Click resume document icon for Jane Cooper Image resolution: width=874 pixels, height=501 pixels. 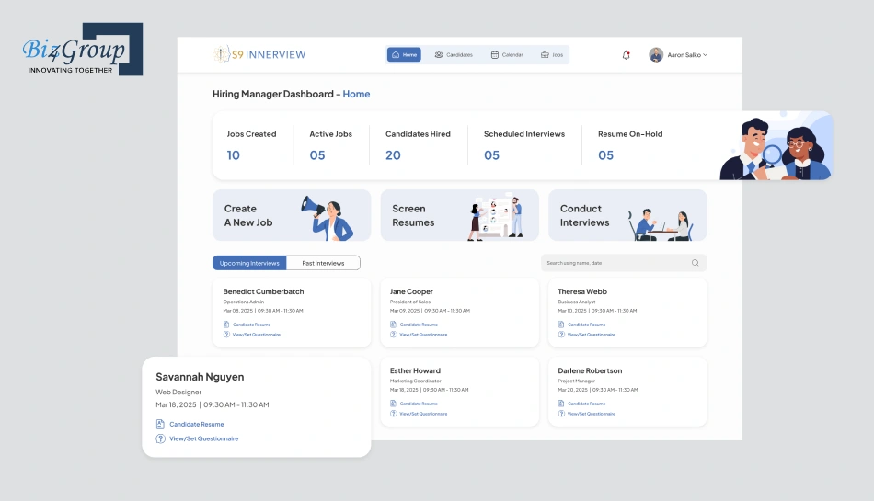394,325
